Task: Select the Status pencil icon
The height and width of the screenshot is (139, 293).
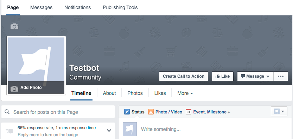Action: (x=127, y=112)
